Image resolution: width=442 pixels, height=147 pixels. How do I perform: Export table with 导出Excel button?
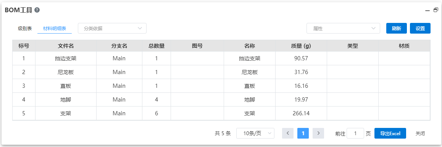pyautogui.click(x=390, y=133)
